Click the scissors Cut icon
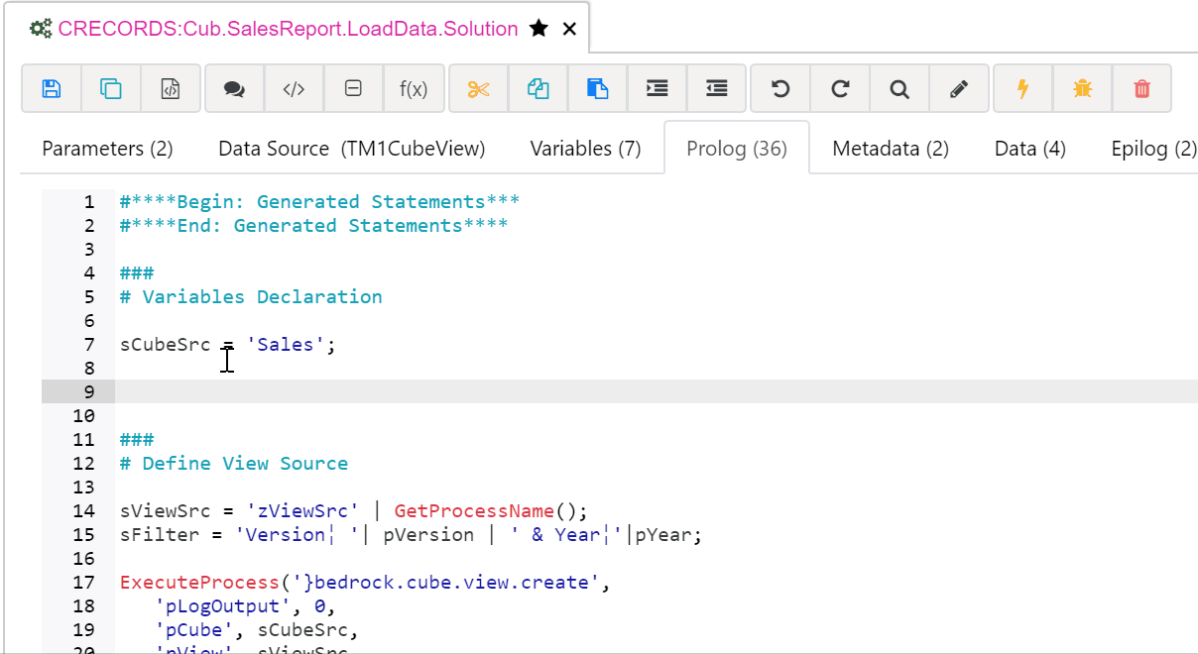This screenshot has width=1198, height=654. pos(478,89)
